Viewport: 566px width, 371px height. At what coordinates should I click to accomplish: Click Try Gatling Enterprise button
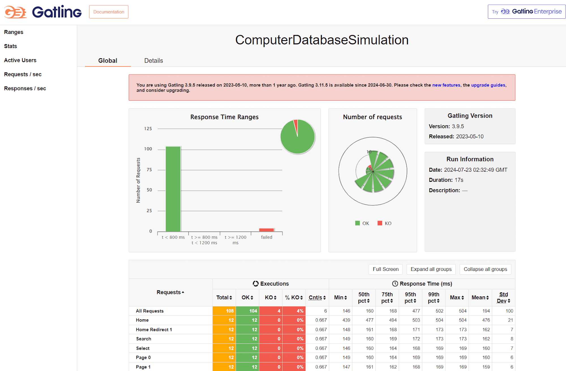point(526,12)
